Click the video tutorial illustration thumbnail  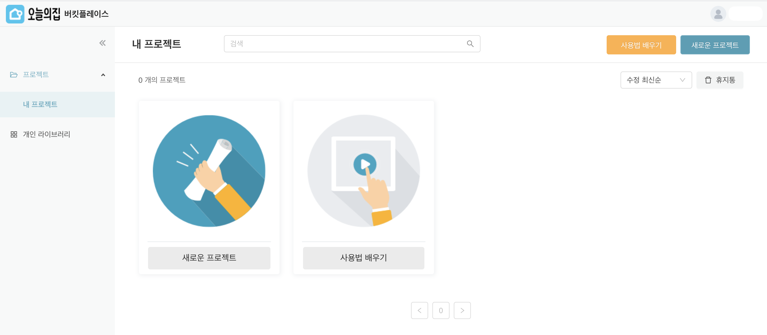coord(363,171)
